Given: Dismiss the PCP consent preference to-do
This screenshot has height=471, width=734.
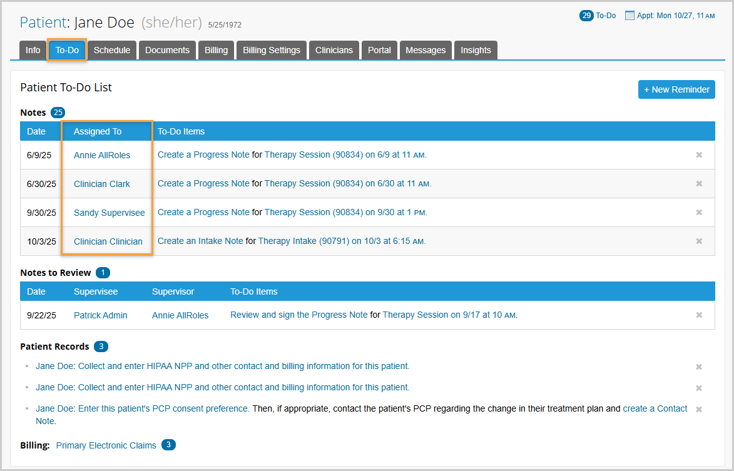Looking at the screenshot, I should 699,410.
